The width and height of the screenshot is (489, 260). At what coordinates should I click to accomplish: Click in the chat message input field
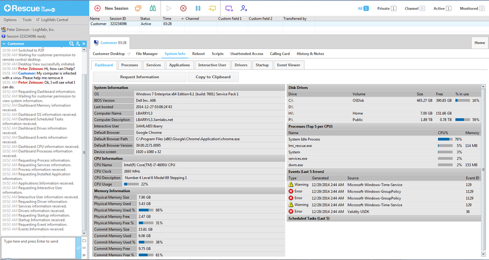(x=38, y=248)
